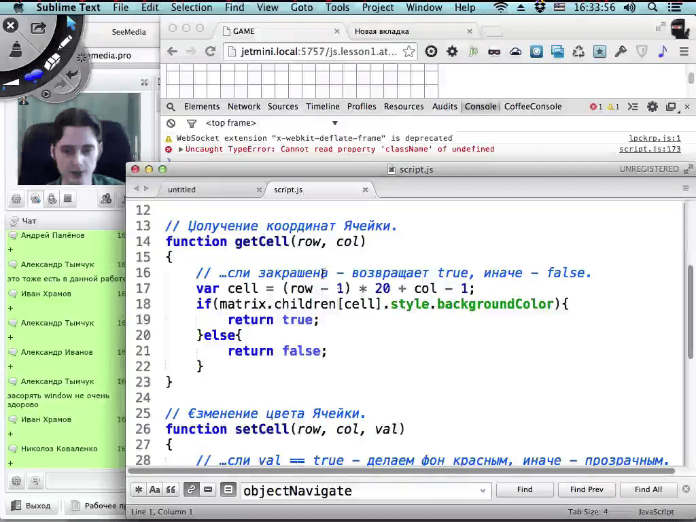696x522 pixels.
Task: Click the Выход button in SeeMedia
Action: click(31, 506)
